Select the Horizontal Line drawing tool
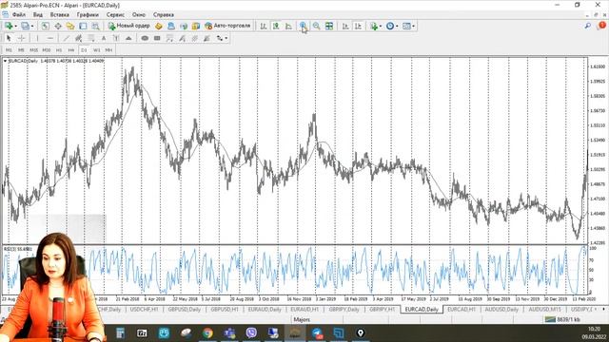 coord(50,38)
